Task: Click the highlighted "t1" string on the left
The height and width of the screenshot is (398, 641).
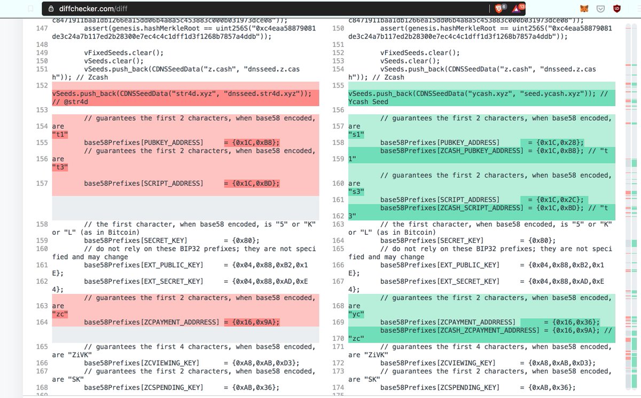Action: [60, 134]
